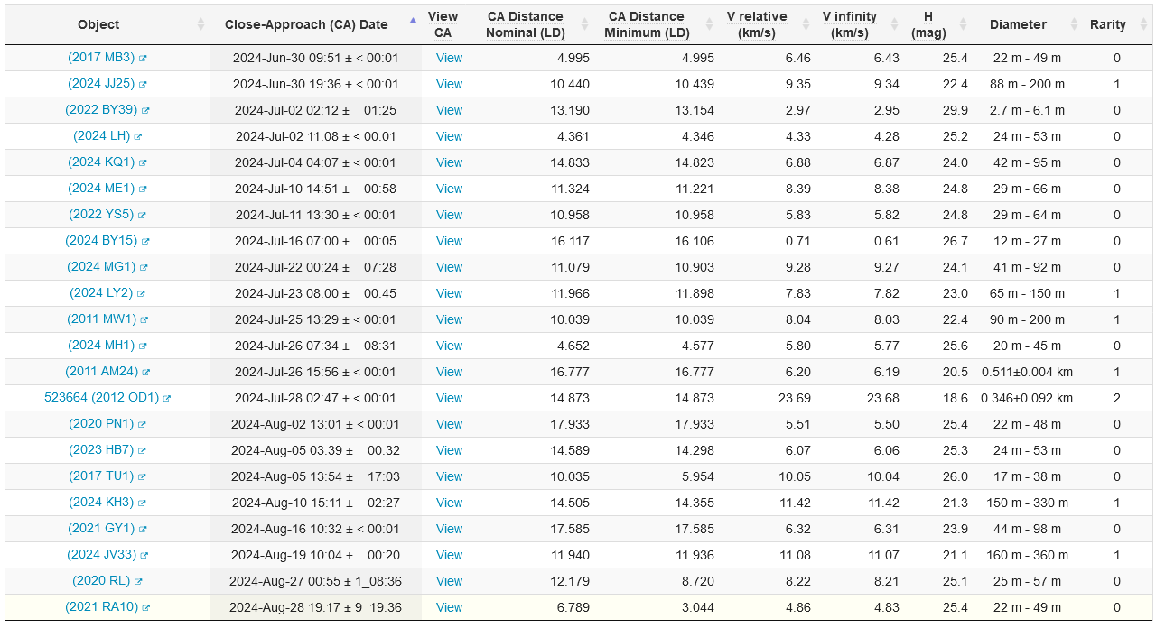Open the (2024 KH3) object link
Image resolution: width=1156 pixels, height=628 pixels.
point(101,503)
